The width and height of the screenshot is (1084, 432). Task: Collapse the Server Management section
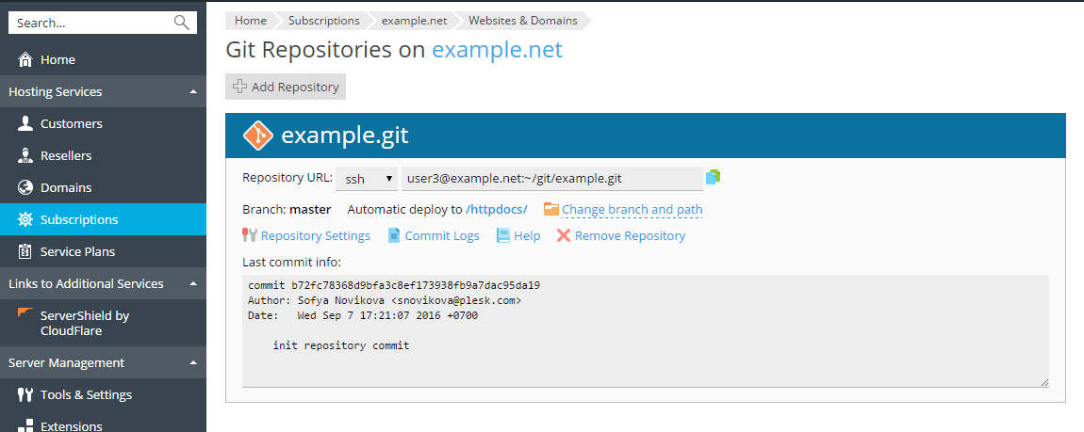pyautogui.click(x=192, y=362)
